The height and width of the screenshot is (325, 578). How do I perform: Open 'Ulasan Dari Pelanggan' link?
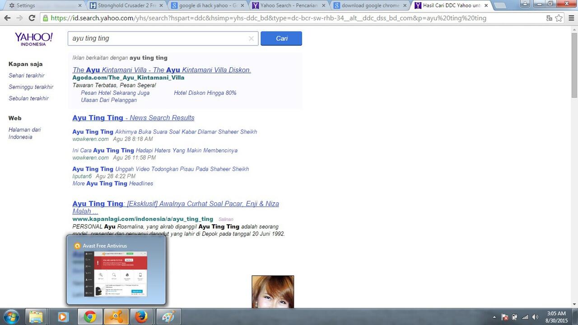(109, 100)
